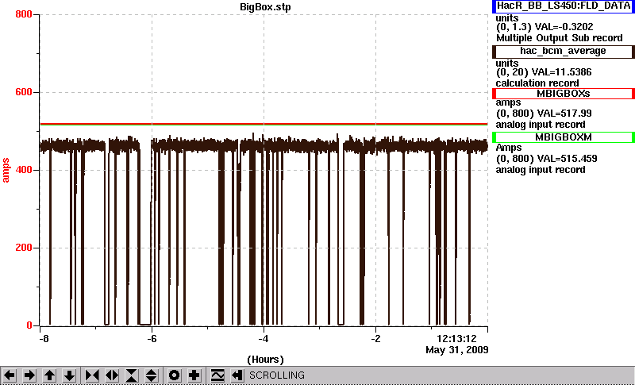
Task: Click the 400 y-axis tick label
Action: (x=24, y=170)
